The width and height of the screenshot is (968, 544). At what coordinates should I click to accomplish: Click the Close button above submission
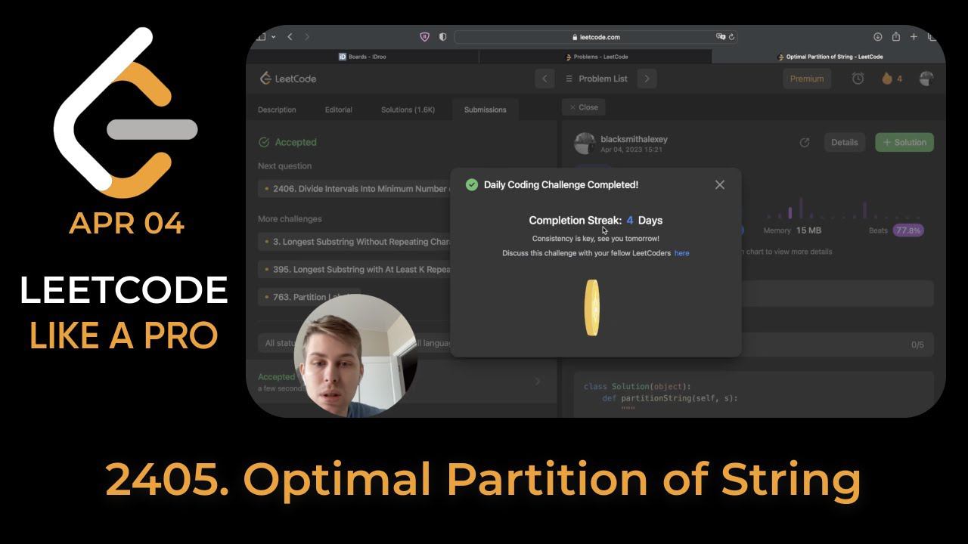[x=583, y=107]
